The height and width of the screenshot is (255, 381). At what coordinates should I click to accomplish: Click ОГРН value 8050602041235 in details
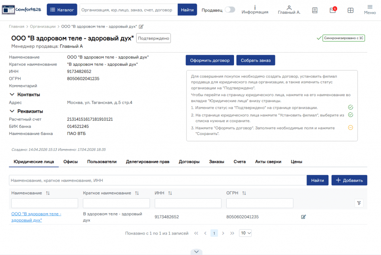tap(83, 79)
